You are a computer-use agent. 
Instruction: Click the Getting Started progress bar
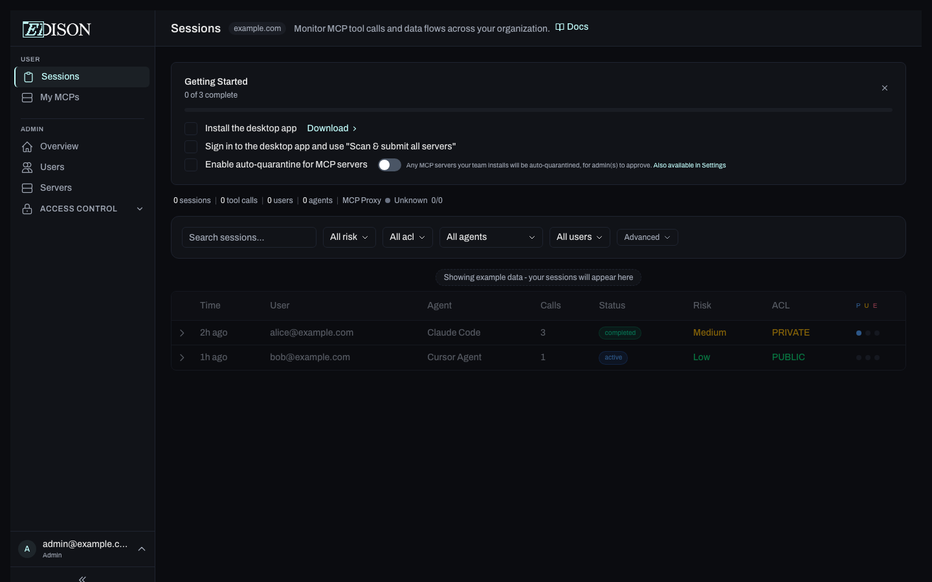tap(538, 110)
